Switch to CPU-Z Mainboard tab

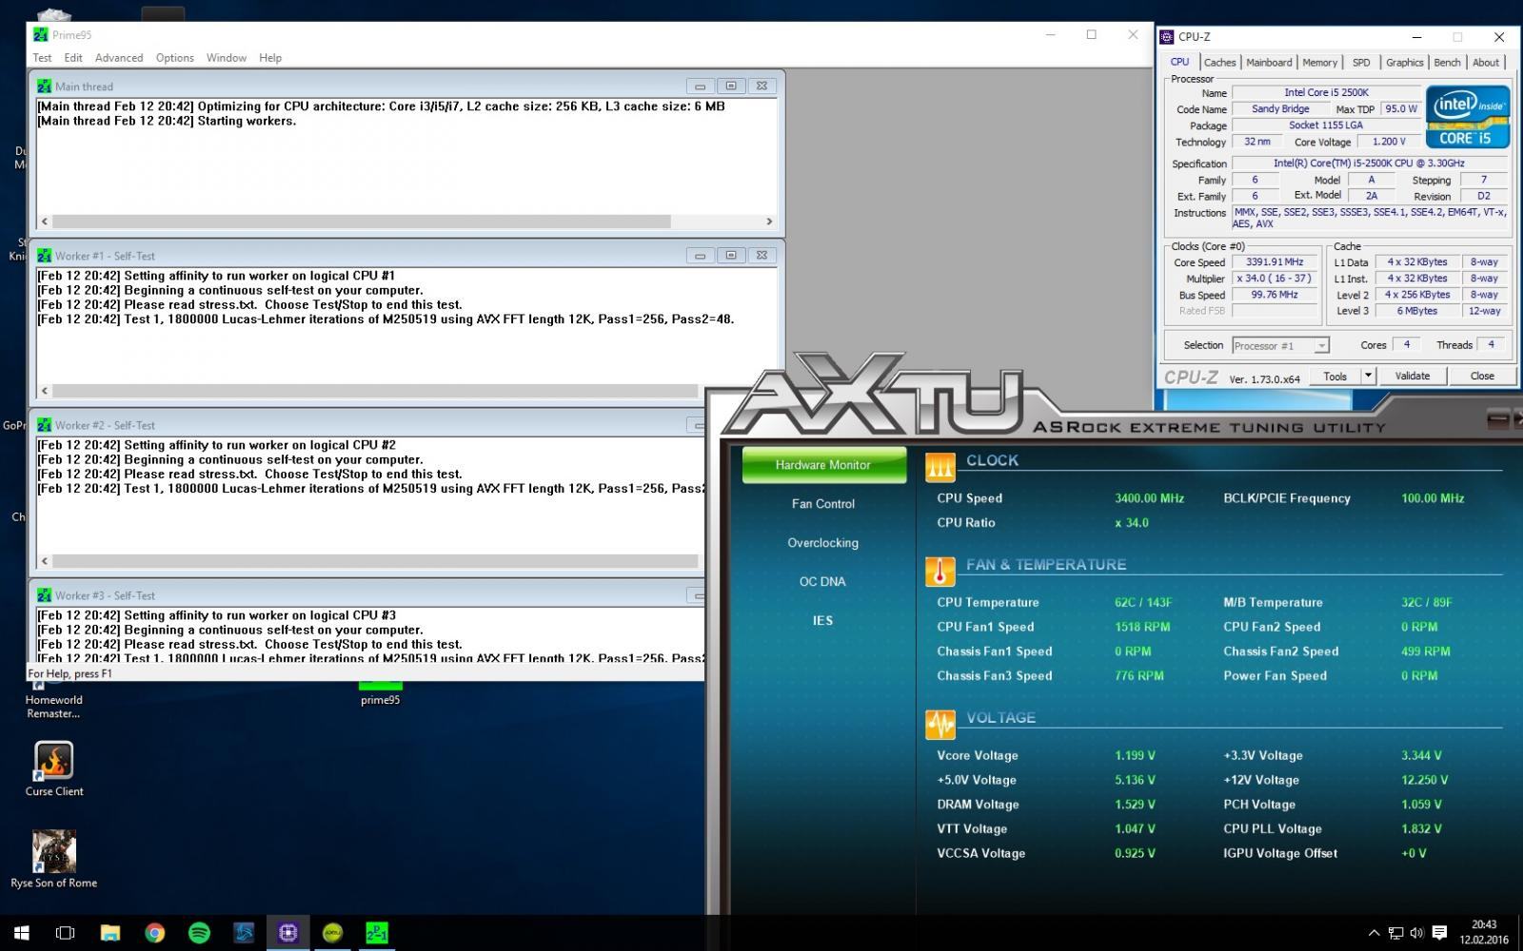click(1269, 63)
